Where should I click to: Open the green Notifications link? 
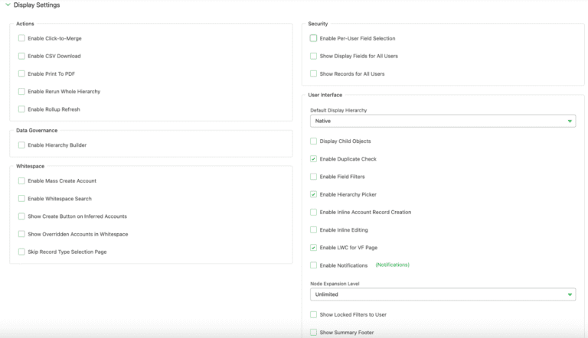click(x=392, y=265)
